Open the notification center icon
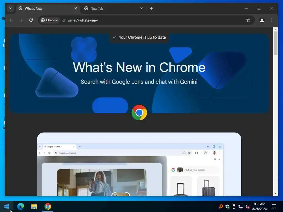The width and height of the screenshot is (283, 212). [274, 206]
